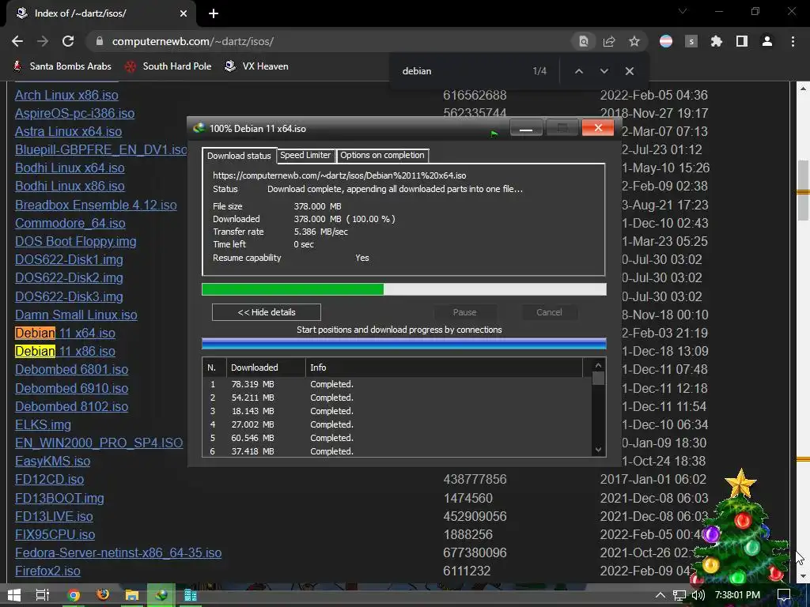The width and height of the screenshot is (810, 607).
Task: Select connection row with 78.319 MB
Action: [x=397, y=384]
